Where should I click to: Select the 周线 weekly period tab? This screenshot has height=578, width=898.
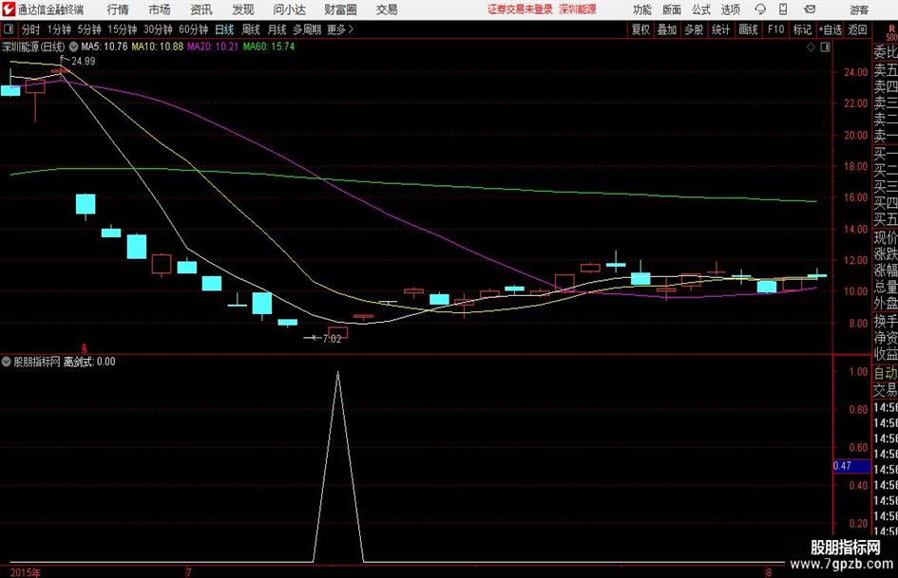251,29
